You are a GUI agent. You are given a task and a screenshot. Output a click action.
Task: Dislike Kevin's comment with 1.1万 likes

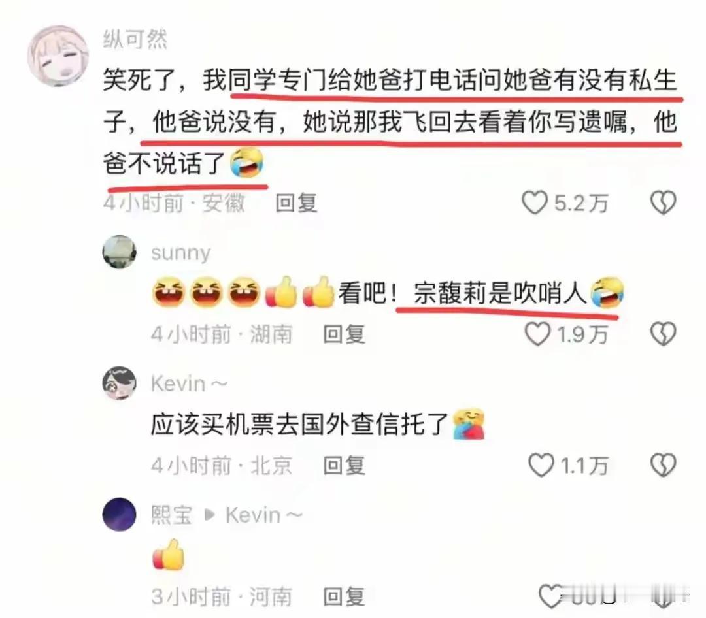tap(664, 465)
